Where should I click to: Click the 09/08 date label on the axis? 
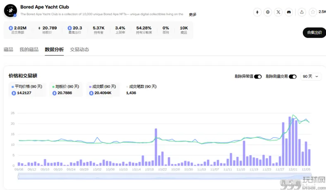pos(19,169)
